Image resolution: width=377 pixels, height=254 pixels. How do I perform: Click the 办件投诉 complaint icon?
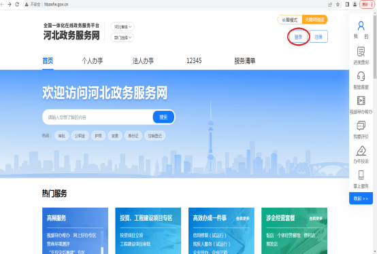click(x=361, y=151)
